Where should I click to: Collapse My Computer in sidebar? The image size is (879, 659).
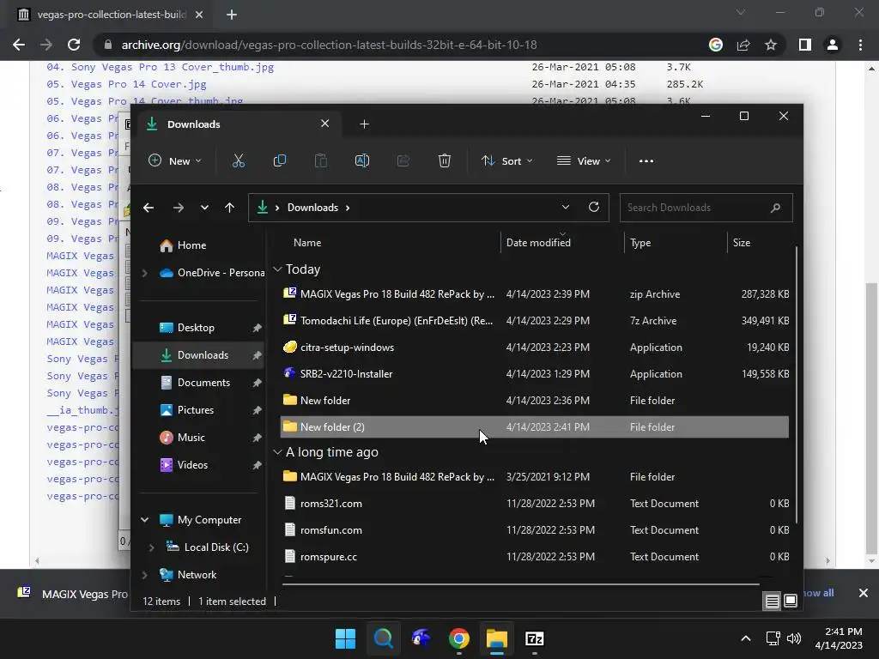coord(144,520)
